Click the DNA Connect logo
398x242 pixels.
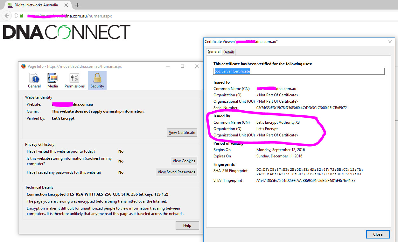67,32
